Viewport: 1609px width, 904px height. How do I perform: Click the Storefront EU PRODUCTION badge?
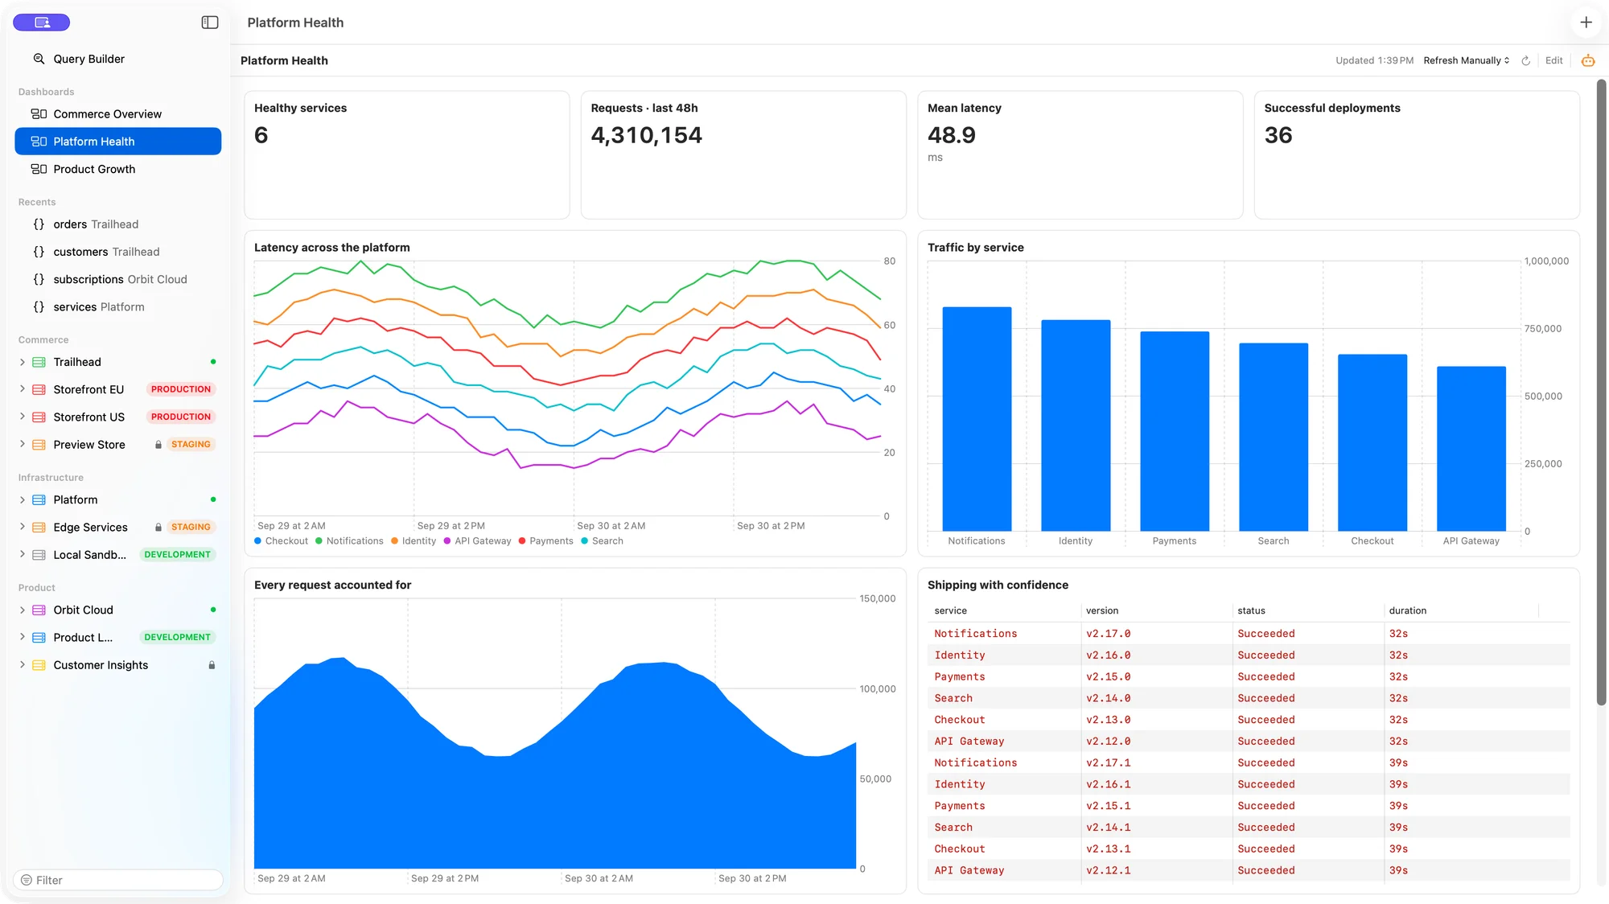181,389
